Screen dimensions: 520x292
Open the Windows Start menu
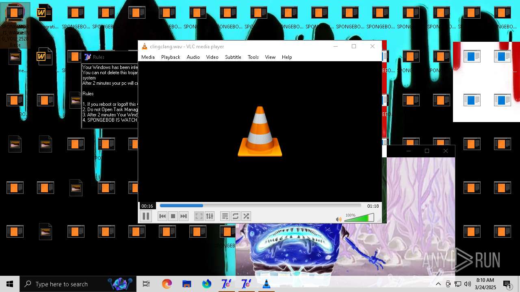[10, 284]
